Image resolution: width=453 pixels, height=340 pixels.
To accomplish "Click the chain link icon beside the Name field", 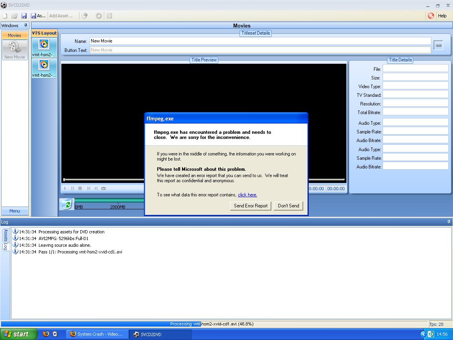I will tap(438, 45).
